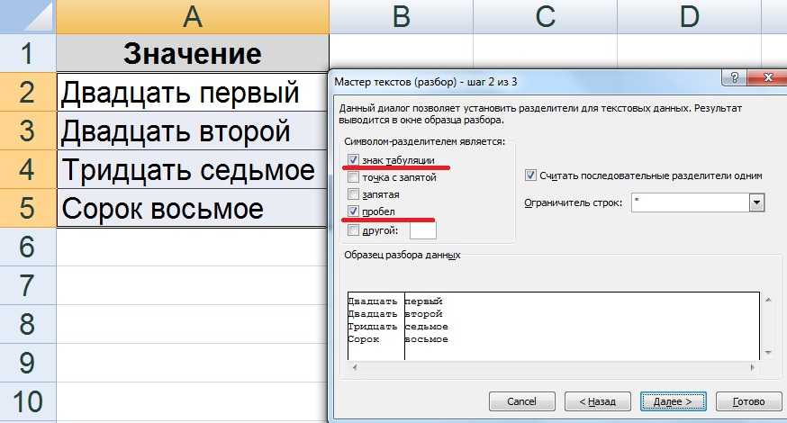Click the preview vertical scrollbar down arrow
Viewport: 787px width, 423px height.
(x=768, y=353)
